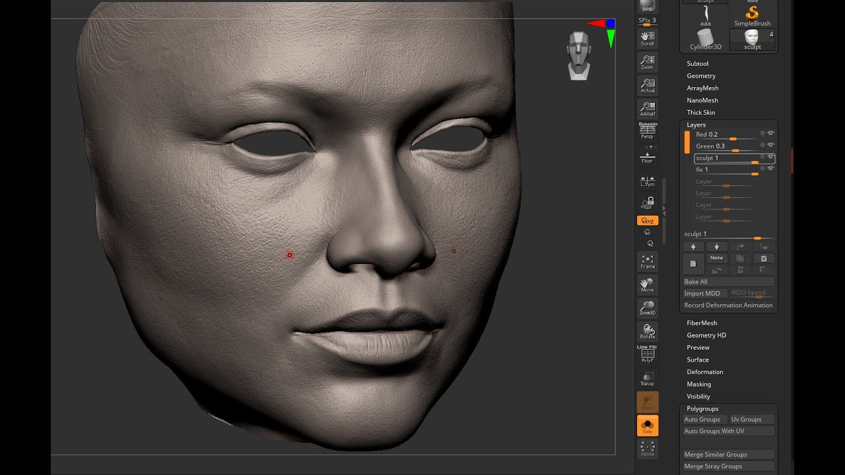Image resolution: width=845 pixels, height=475 pixels.
Task: Expand the Thick Skin section
Action: [x=700, y=112]
